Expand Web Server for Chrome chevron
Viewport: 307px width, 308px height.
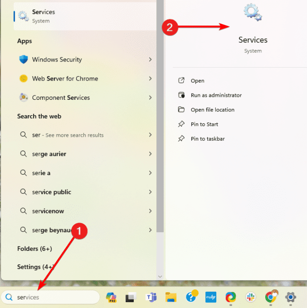pyautogui.click(x=150, y=78)
